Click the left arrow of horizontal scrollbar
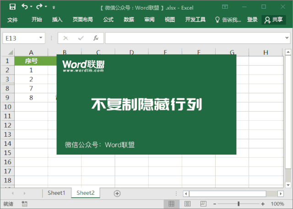Viewport: 293px width, 209px height. (x=186, y=194)
